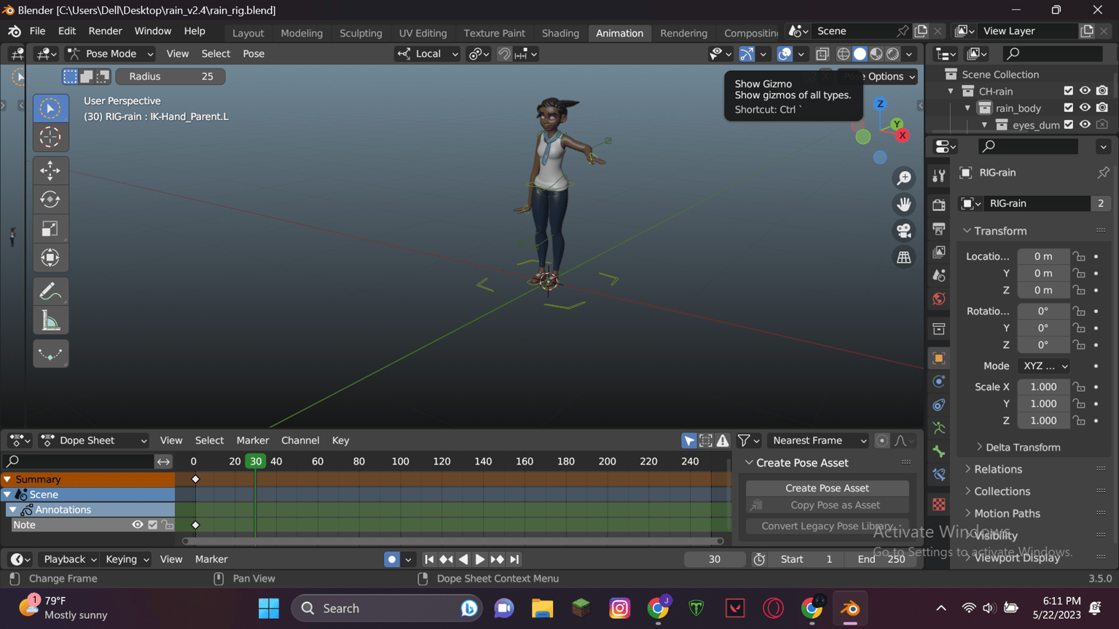
Task: Open the Tool properties tab
Action: pos(939,175)
